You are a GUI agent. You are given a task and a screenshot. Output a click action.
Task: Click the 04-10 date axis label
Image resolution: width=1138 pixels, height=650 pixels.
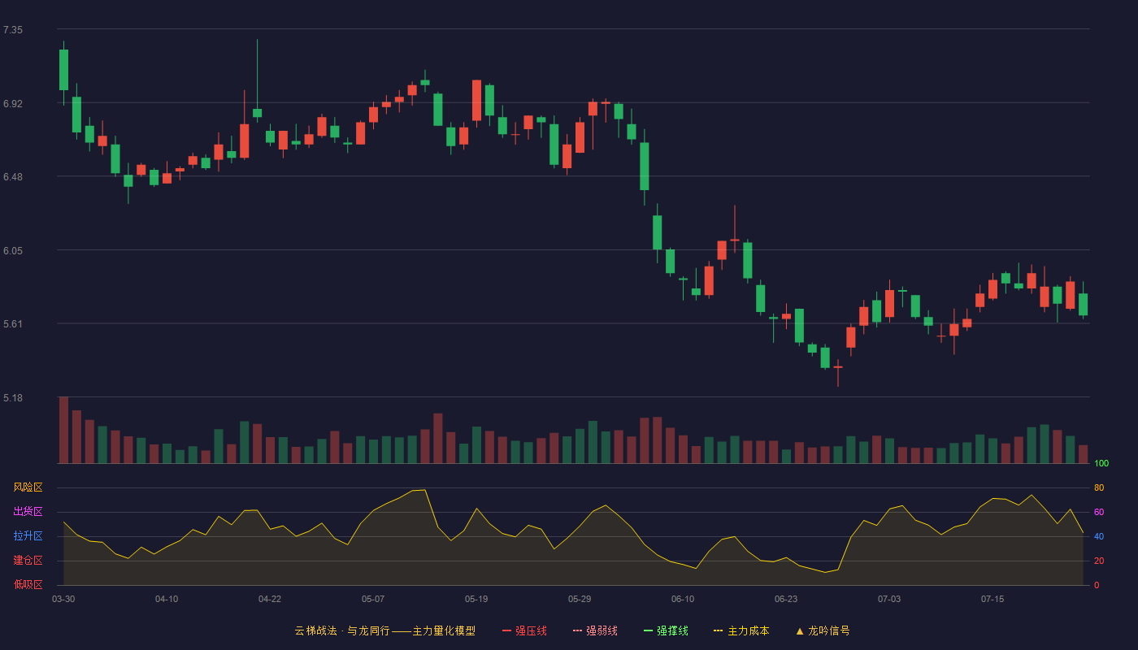167,599
